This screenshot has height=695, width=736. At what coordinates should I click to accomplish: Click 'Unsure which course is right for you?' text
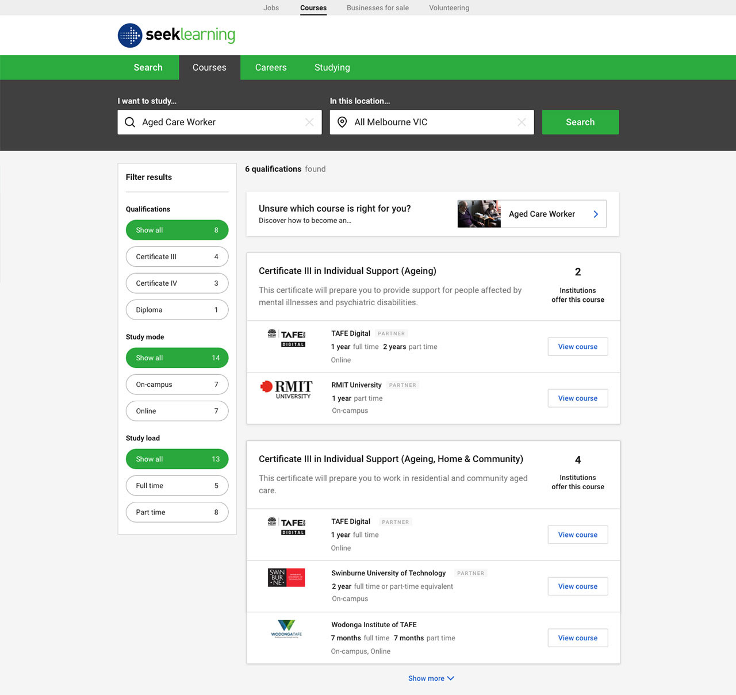pyautogui.click(x=335, y=209)
